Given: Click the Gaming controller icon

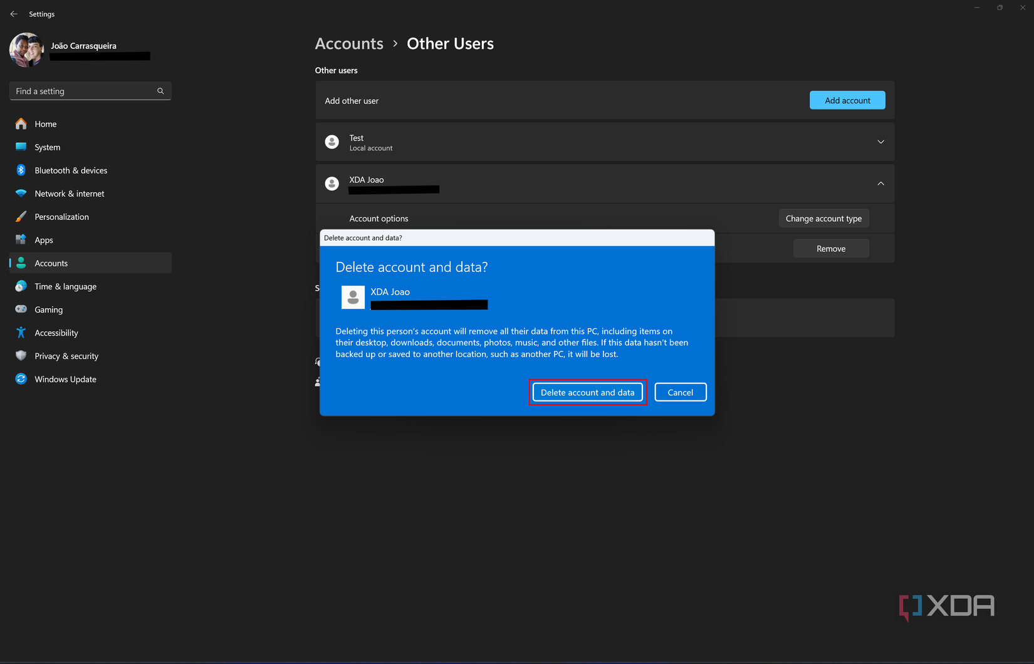Looking at the screenshot, I should 21,309.
